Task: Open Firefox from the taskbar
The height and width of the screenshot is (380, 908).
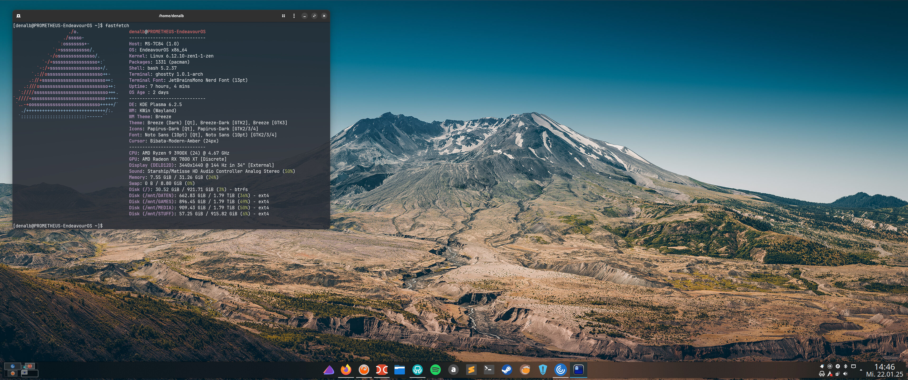Action: [x=346, y=369]
